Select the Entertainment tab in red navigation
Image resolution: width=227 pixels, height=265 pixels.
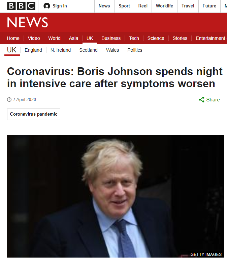click(210, 38)
